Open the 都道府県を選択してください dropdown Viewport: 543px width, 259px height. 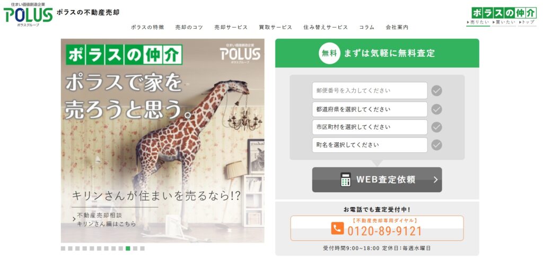pos(370,109)
